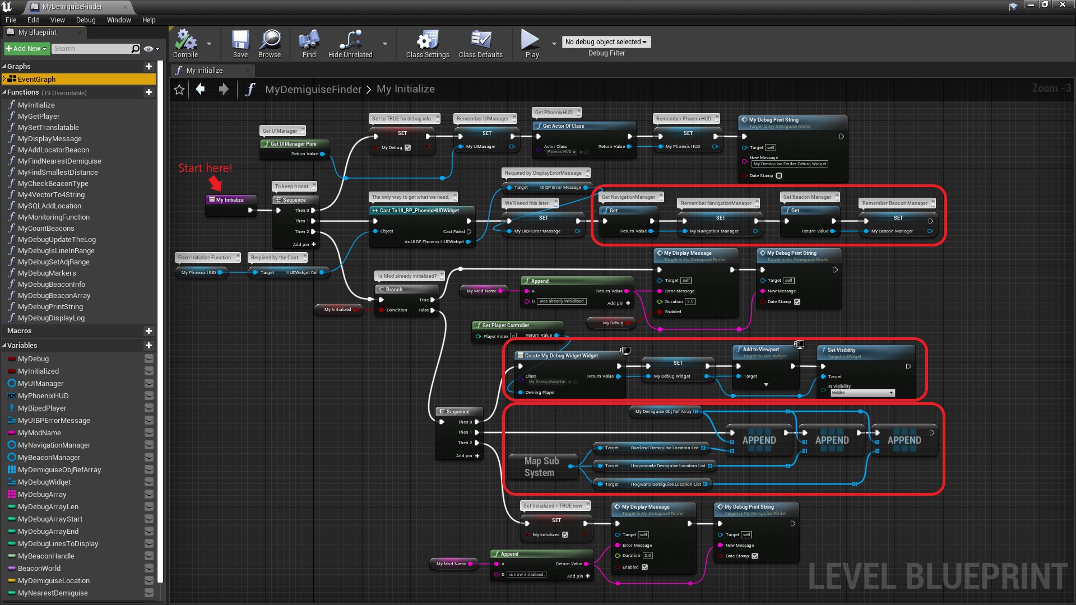Toggle My Debug checkbox in SET node
This screenshot has height=605, width=1076.
407,148
